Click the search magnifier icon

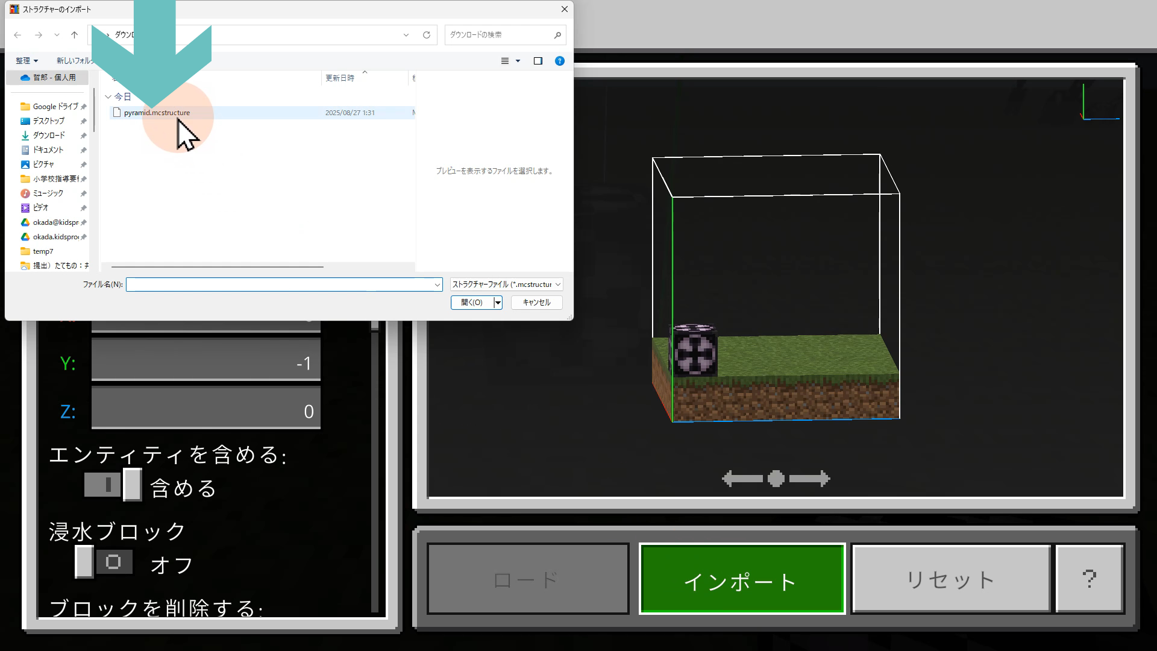pos(557,35)
